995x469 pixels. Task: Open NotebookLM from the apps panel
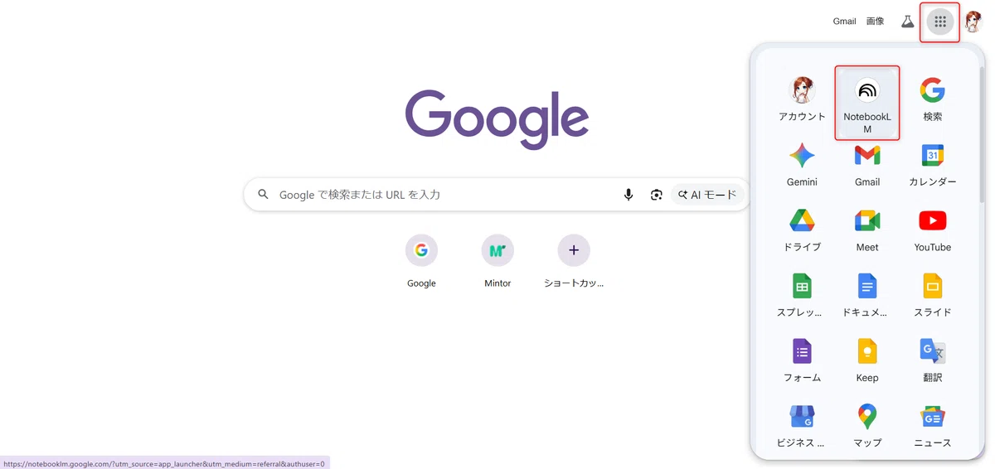pyautogui.click(x=867, y=104)
